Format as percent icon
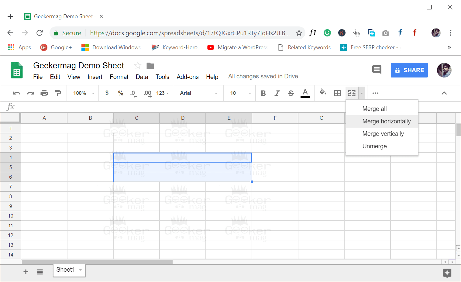 [x=121, y=93]
